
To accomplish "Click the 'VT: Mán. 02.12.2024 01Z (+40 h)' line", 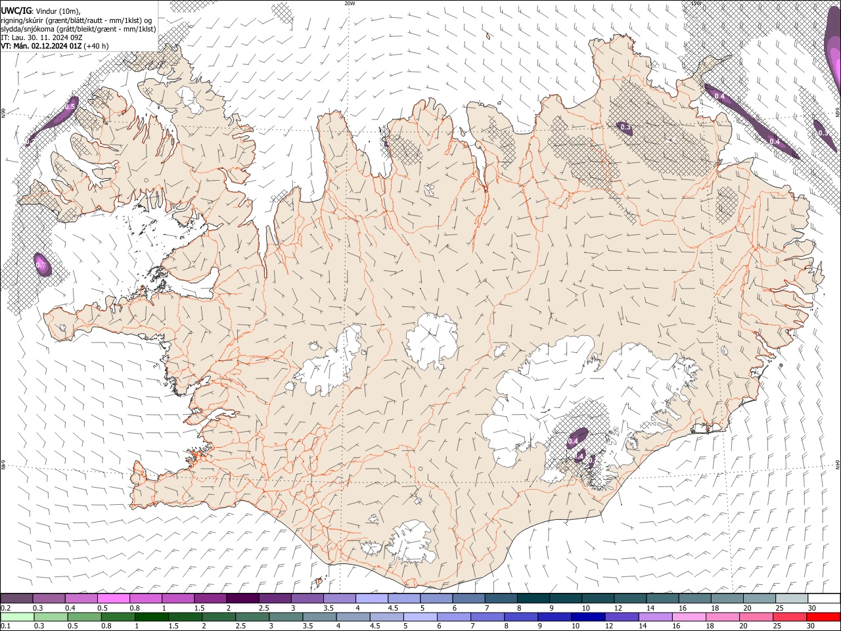I will pyautogui.click(x=55, y=46).
